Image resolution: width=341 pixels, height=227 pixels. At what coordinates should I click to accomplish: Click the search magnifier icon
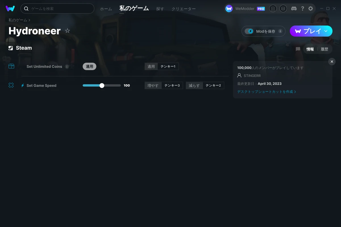(x=26, y=9)
